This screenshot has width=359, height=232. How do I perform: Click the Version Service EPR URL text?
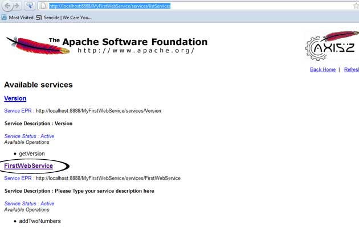pos(99,111)
